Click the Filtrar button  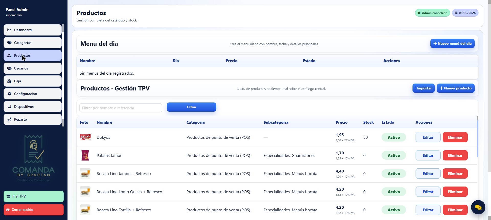(192, 107)
